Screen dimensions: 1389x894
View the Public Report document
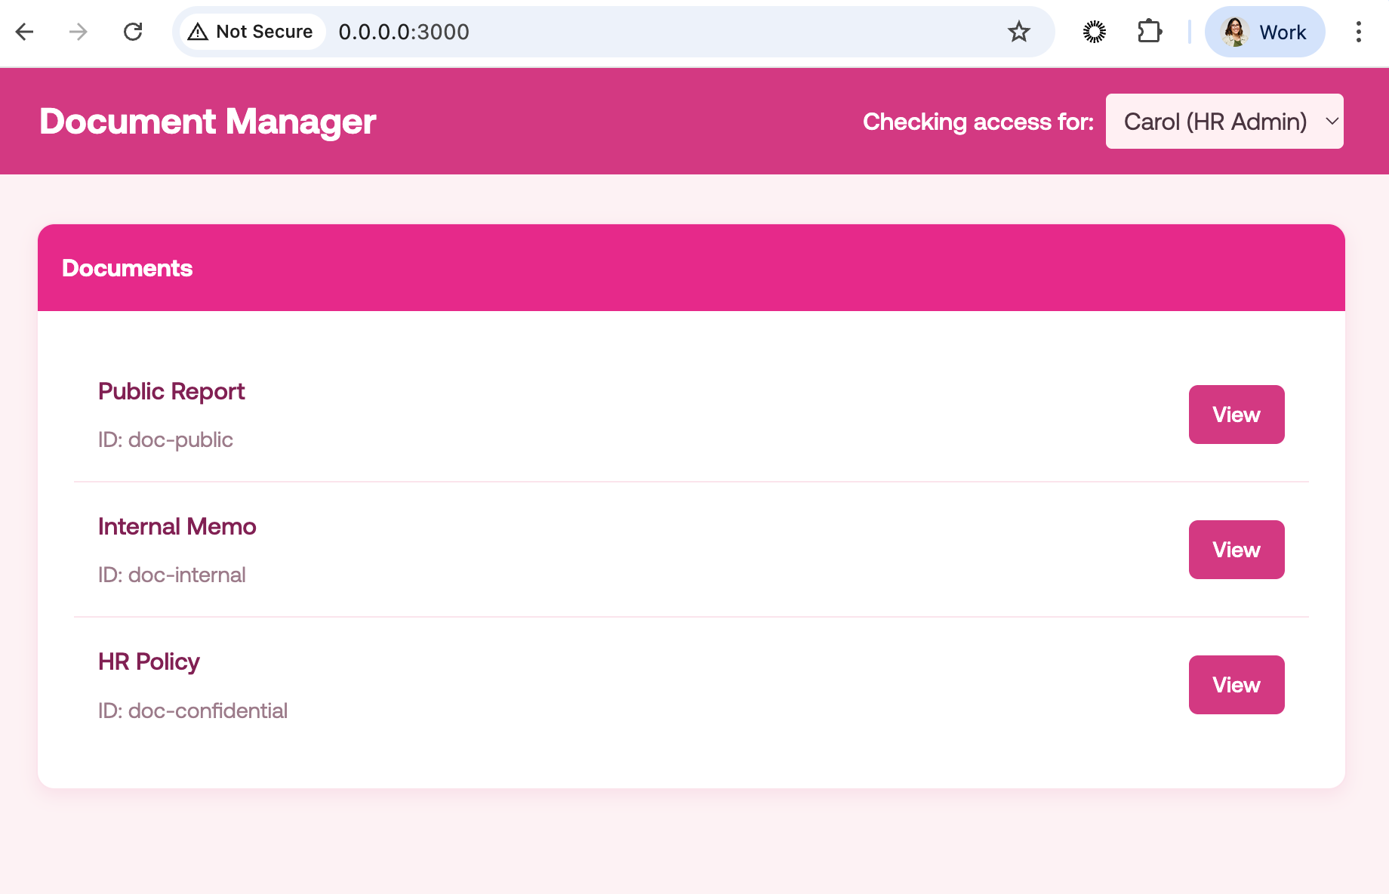point(1236,414)
